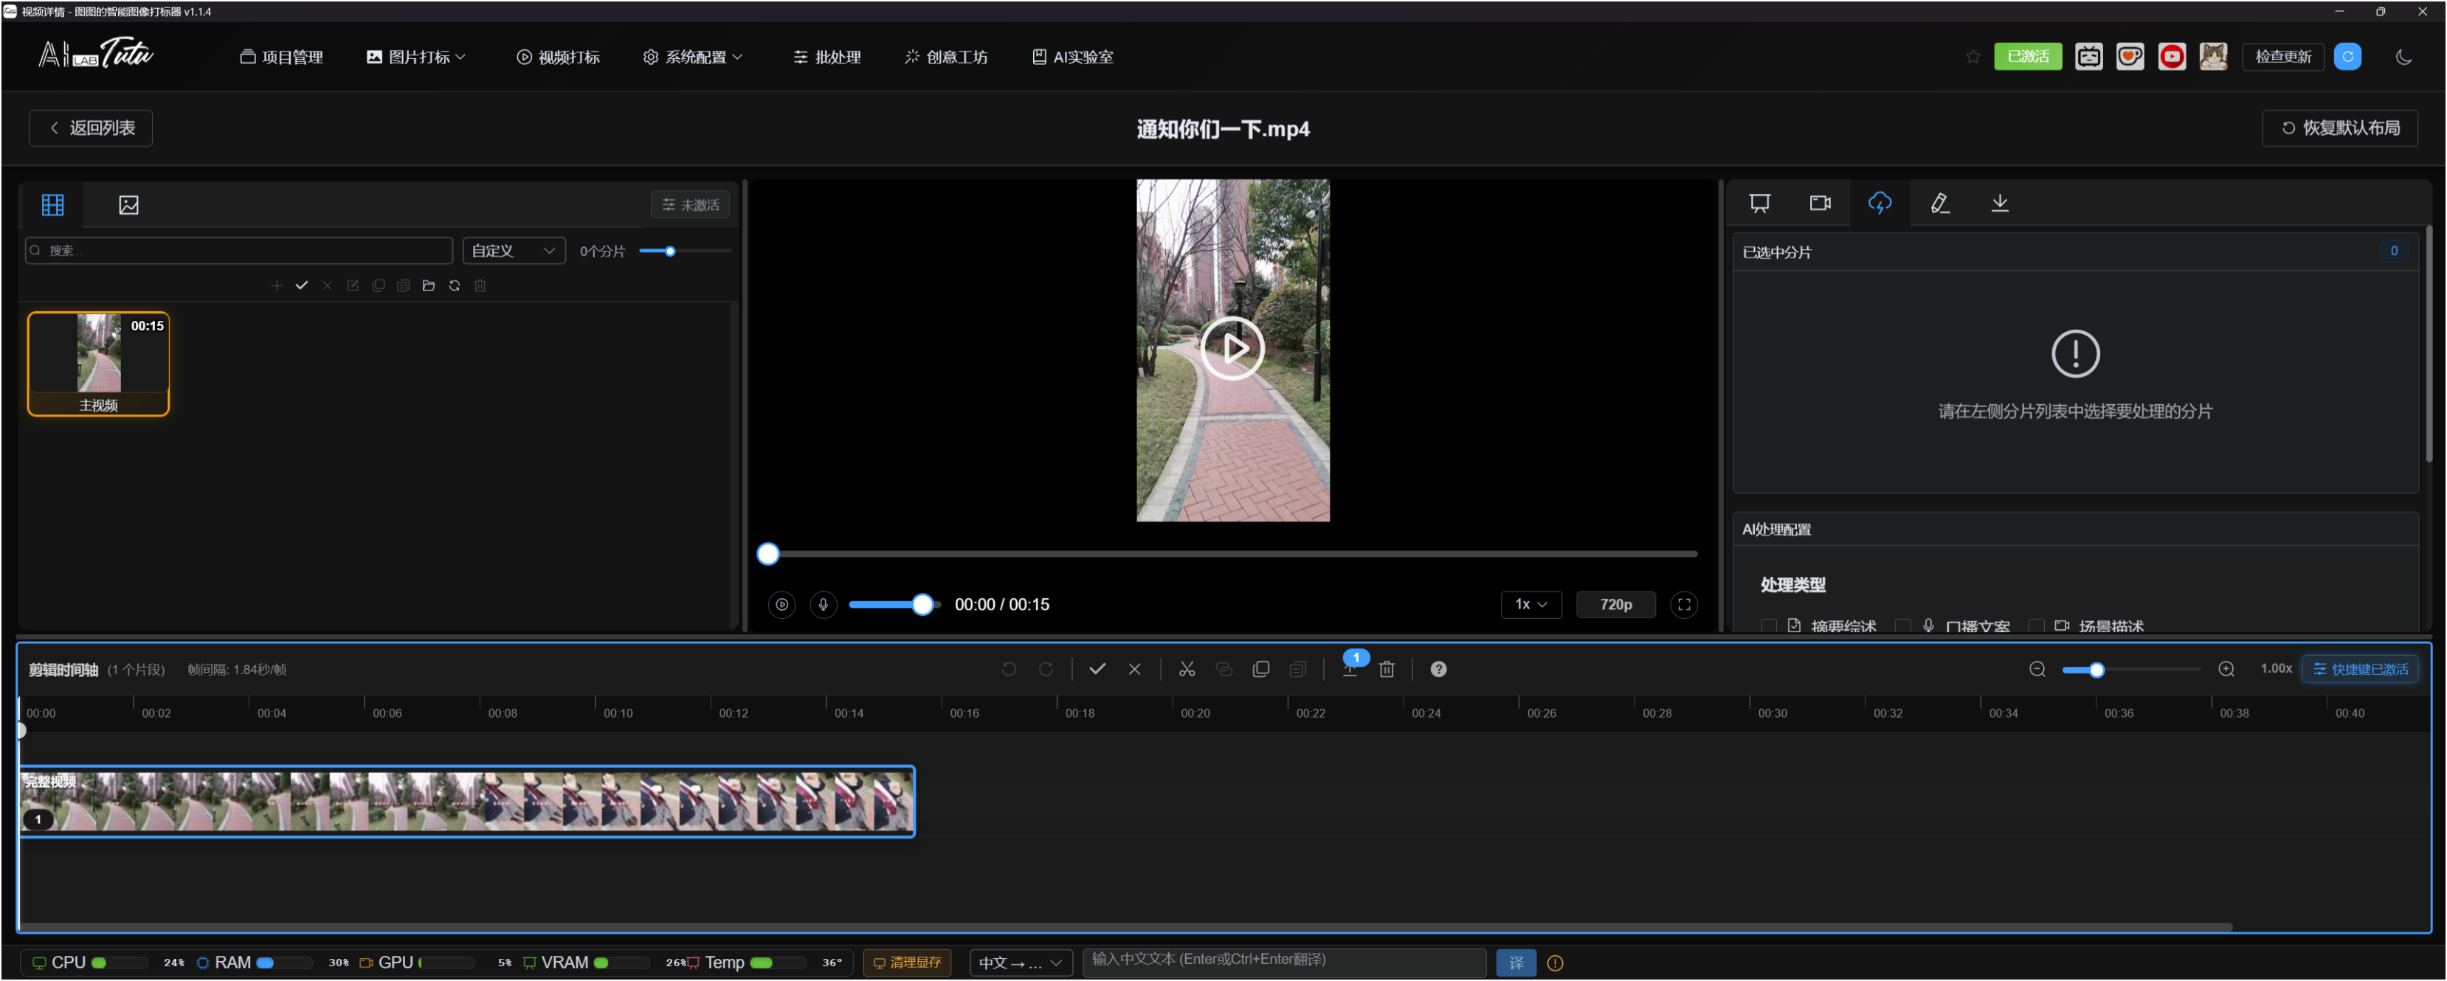Screen dimensions: 2447x981
Task: Click the microphone icon below video
Action: [x=823, y=605]
